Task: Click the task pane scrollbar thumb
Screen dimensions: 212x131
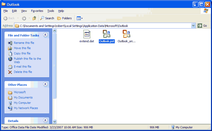Action: coord(55,66)
